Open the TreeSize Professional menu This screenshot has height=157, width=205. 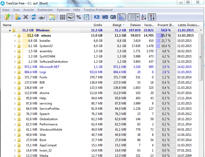pos(98,10)
